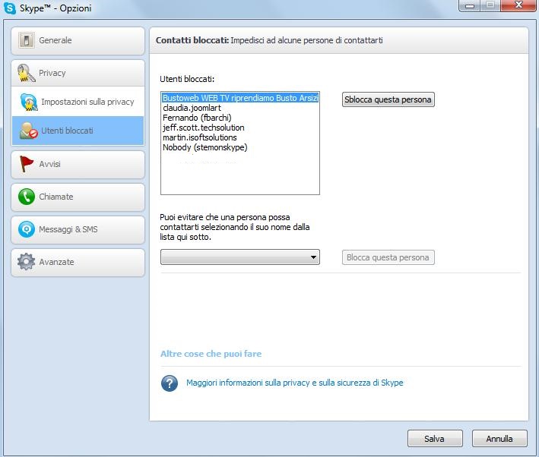Viewport: 539px width, 457px height.
Task: Select martin.isoftsolutions in blocked list
Action: 240,137
